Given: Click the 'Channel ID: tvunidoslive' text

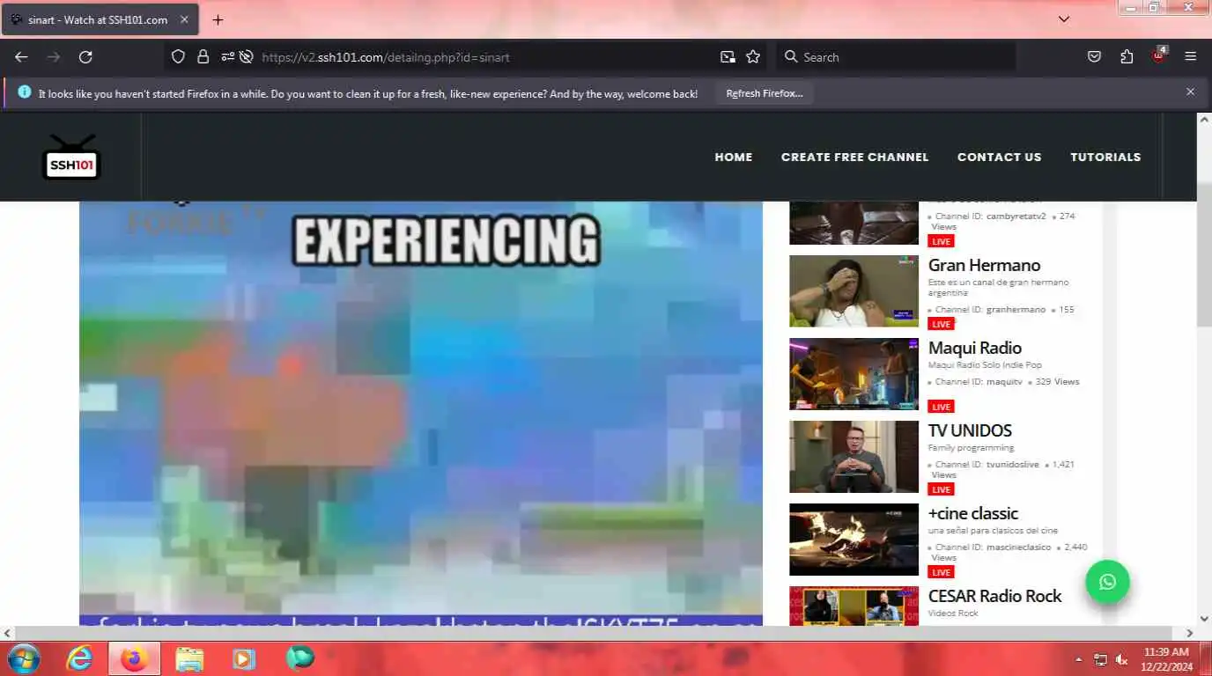Looking at the screenshot, I should pos(987,465).
